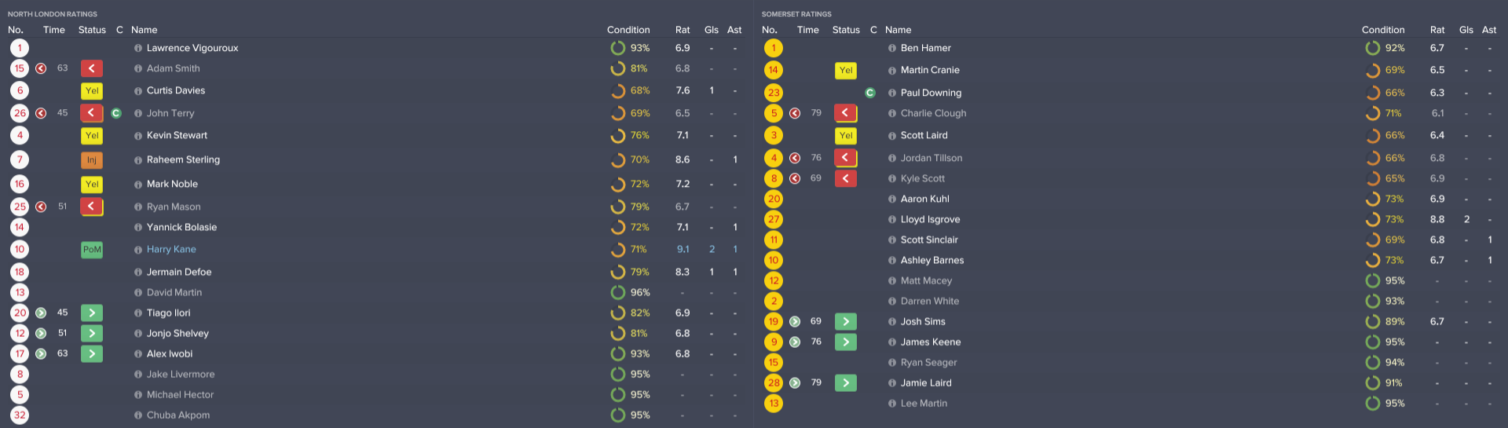This screenshot has width=1508, height=428.
Task: Sort Somerset ratings by Rat column header
Action: [1437, 30]
